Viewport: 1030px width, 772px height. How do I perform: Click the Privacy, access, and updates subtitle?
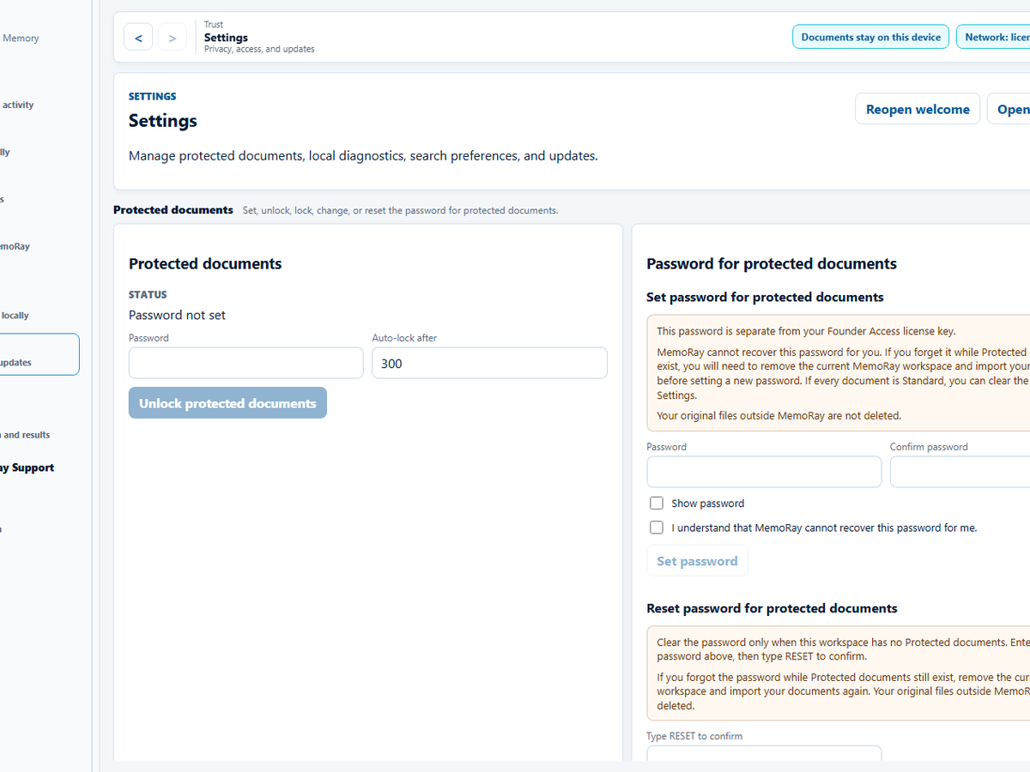coord(259,49)
